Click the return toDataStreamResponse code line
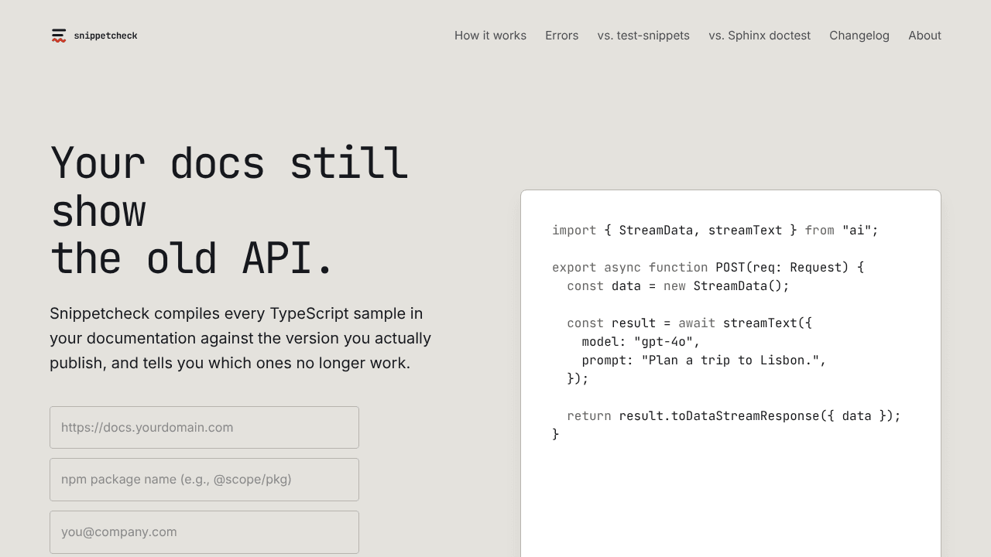Viewport: 991px width, 557px height. pos(734,416)
